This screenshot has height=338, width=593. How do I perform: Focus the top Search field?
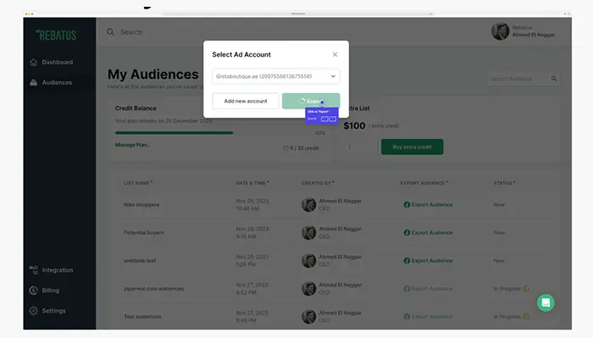(x=131, y=32)
